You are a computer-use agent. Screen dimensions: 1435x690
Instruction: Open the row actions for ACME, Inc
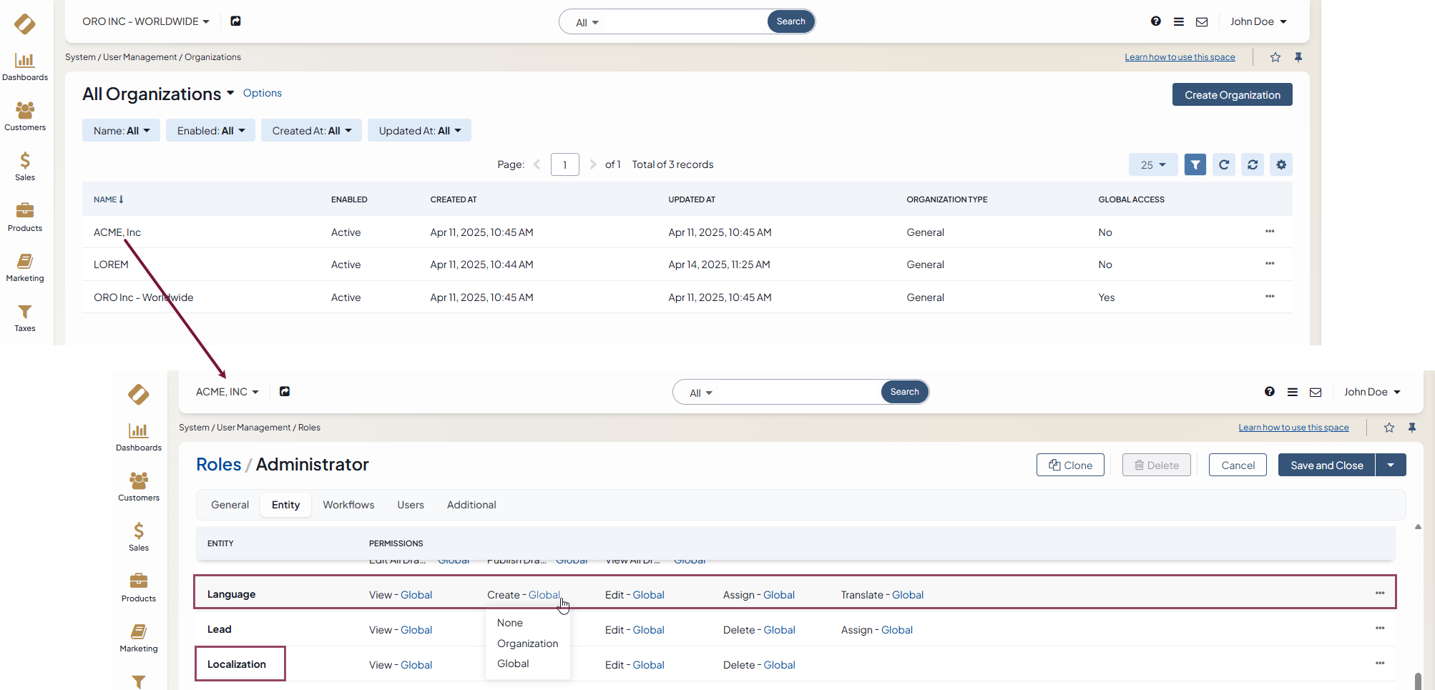(x=1269, y=232)
